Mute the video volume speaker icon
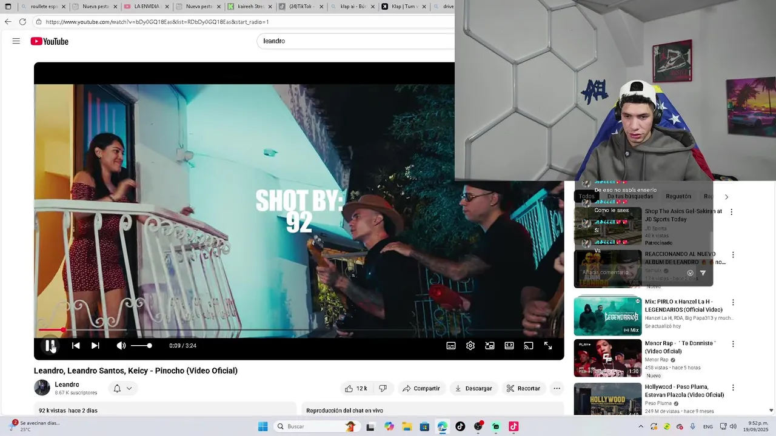 pos(121,346)
